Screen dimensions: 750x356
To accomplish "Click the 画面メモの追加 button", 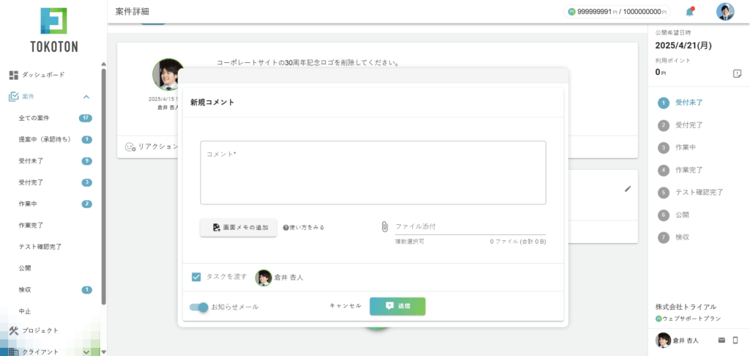I will [x=239, y=228].
